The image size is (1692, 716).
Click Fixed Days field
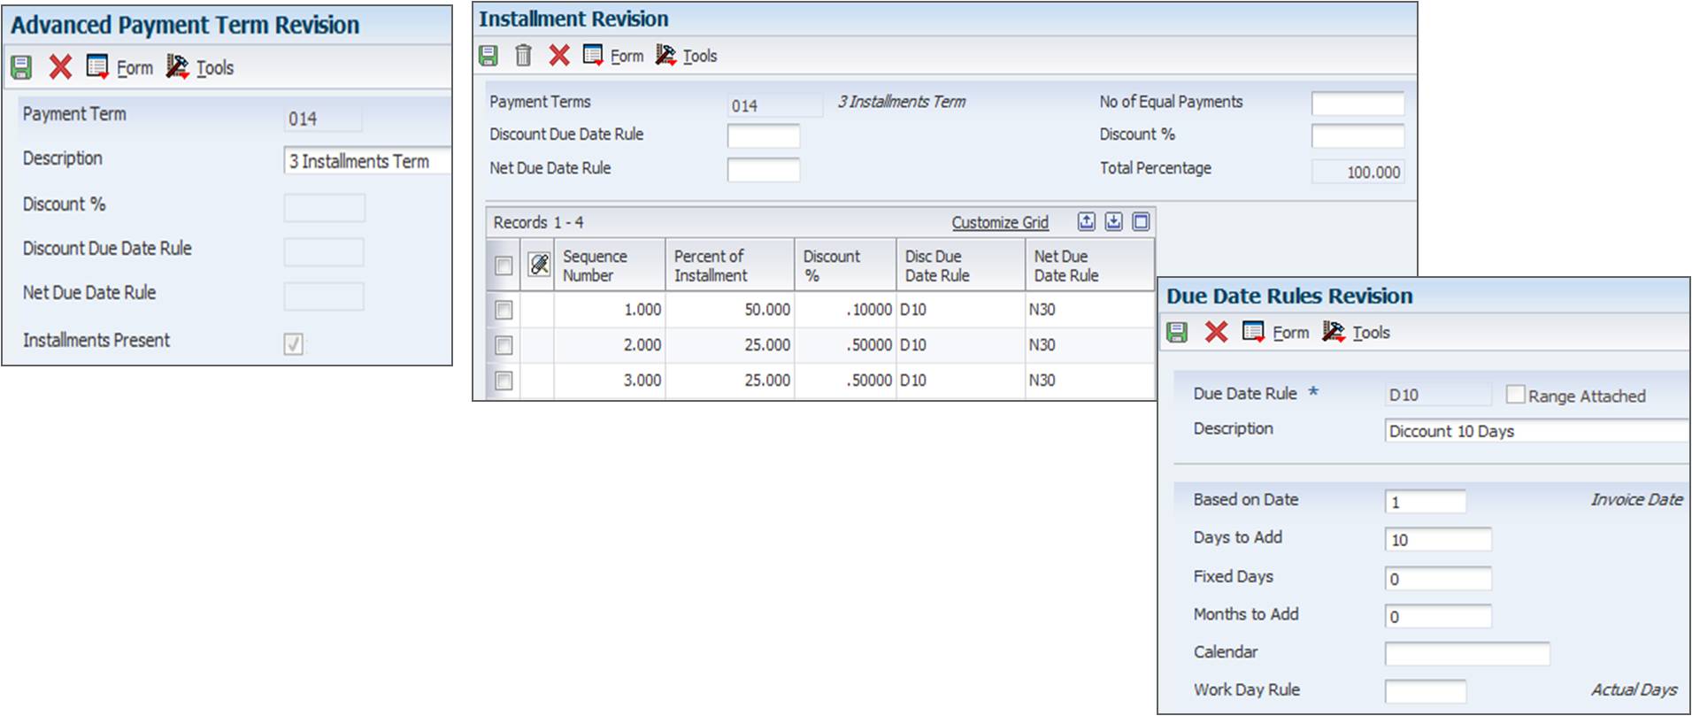(1438, 579)
